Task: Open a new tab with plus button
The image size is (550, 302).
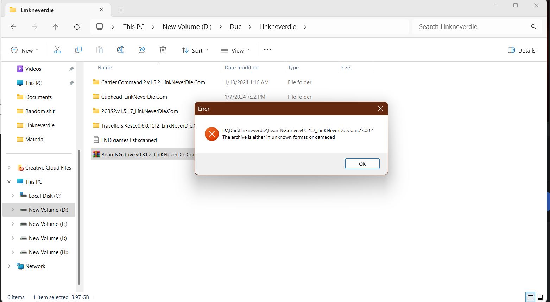Action: coord(121,10)
